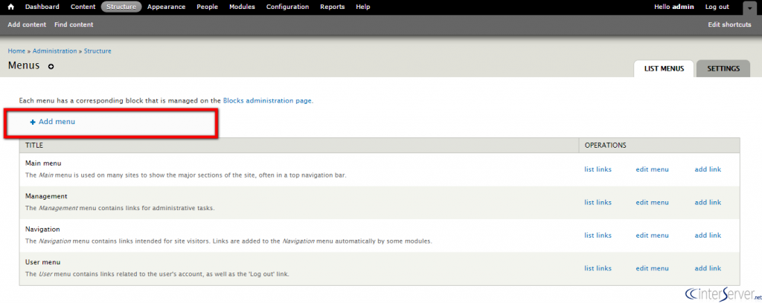Open the Configuration menu
The image size is (762, 303).
[x=288, y=7]
